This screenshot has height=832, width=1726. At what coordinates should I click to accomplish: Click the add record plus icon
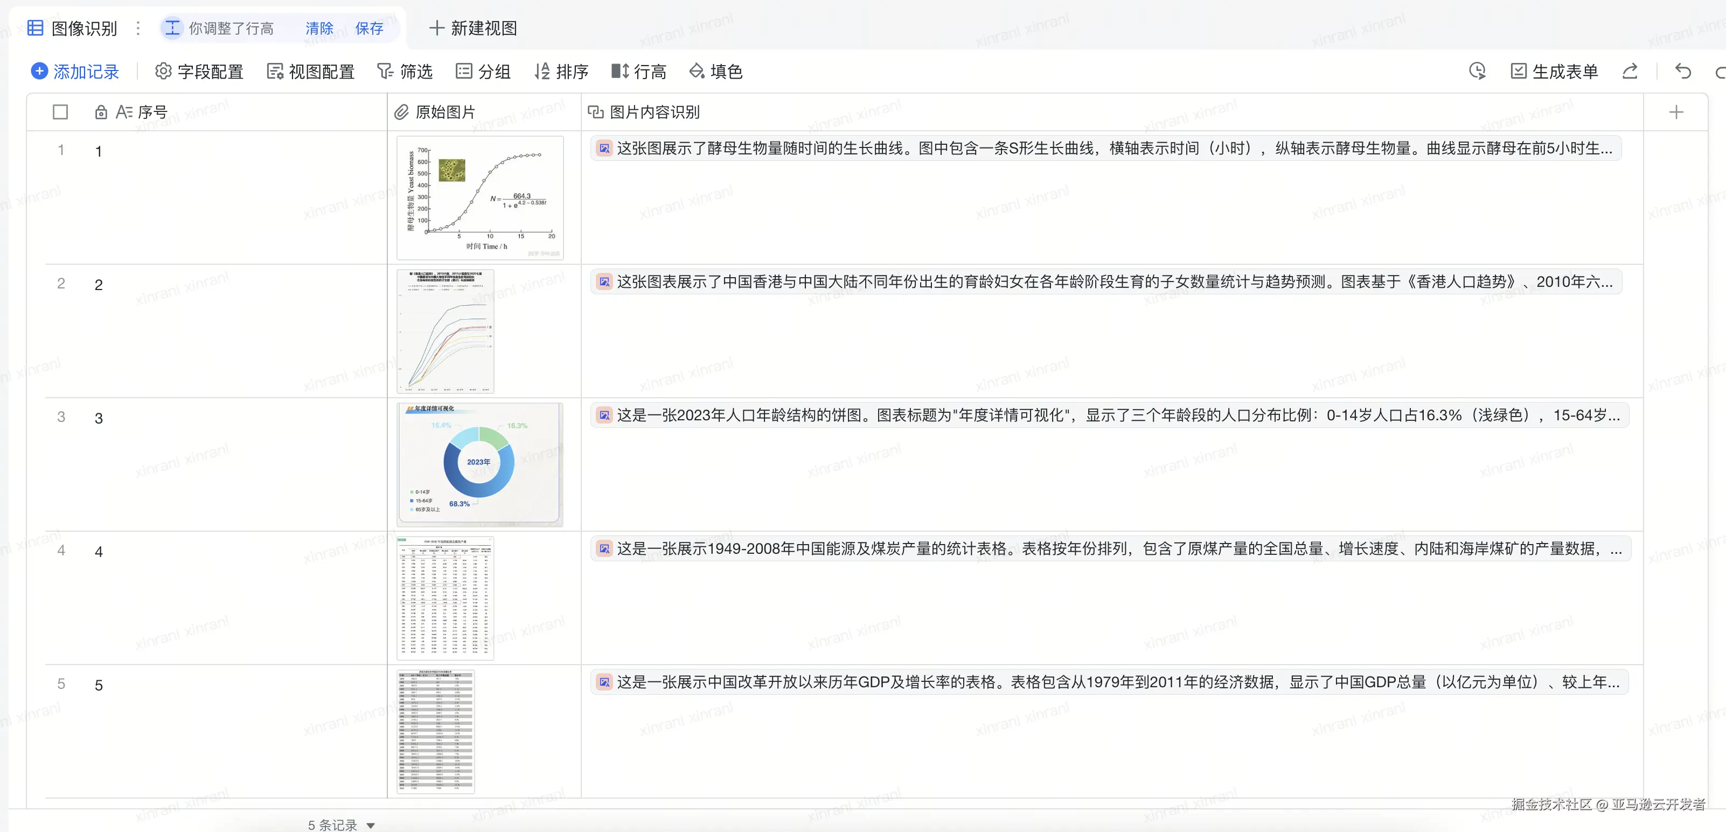coord(39,71)
